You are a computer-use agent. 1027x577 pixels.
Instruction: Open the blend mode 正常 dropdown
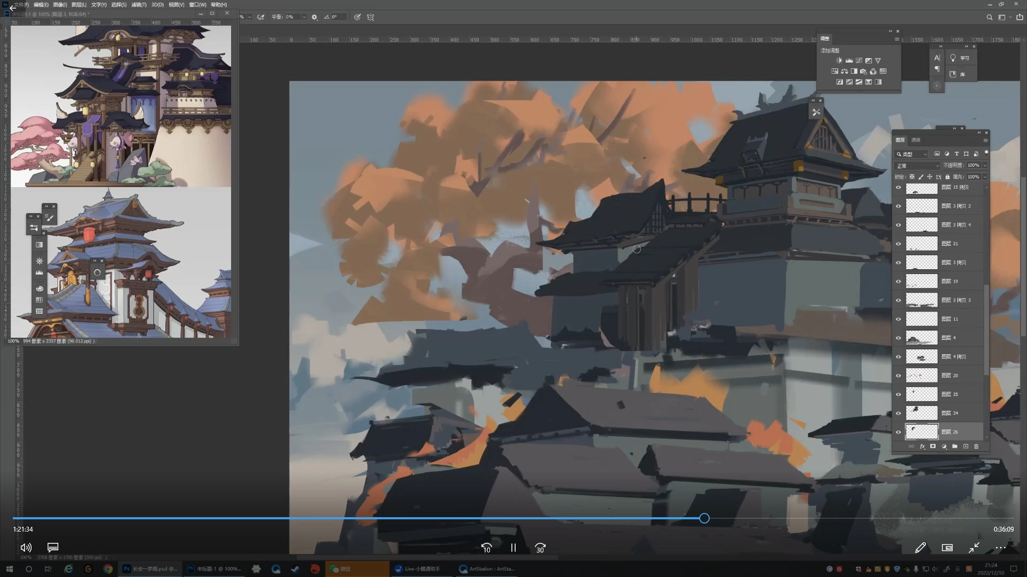[x=917, y=166]
